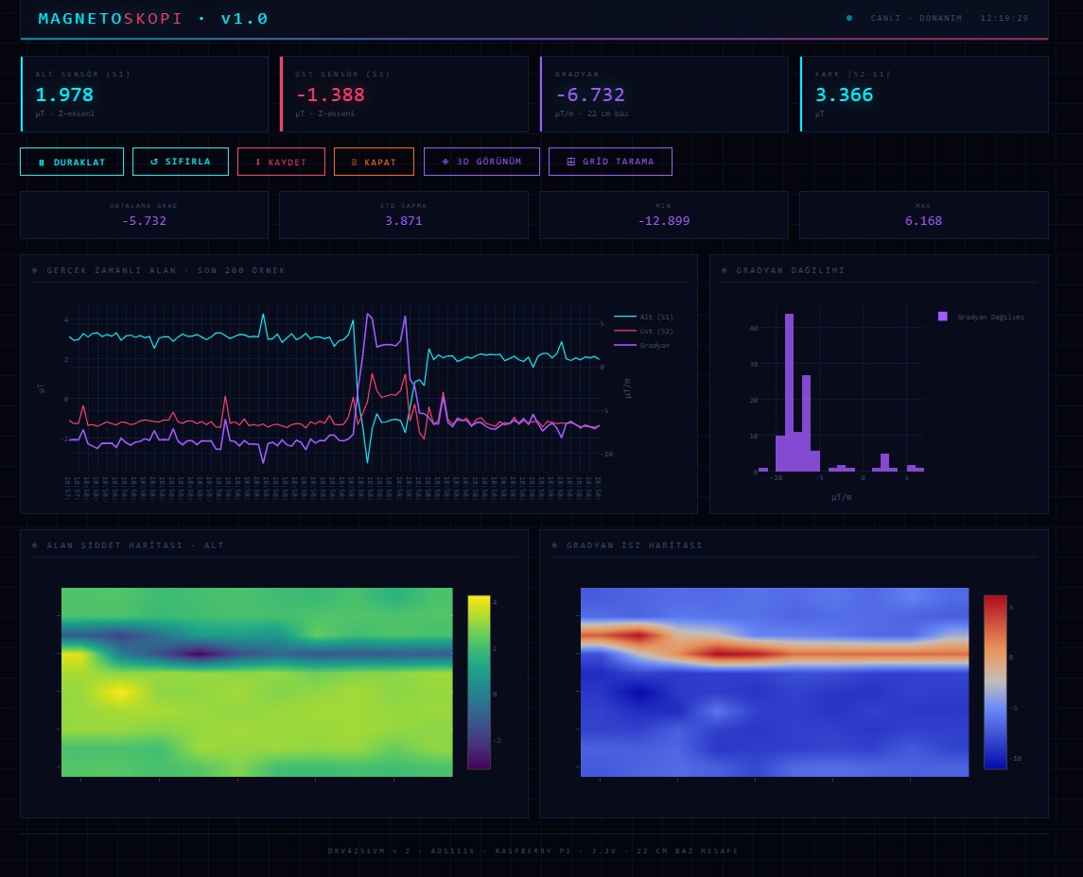Click the Alan Şiddet heatmap color scale bar
Image resolution: width=1083 pixels, height=877 pixels.
(479, 681)
